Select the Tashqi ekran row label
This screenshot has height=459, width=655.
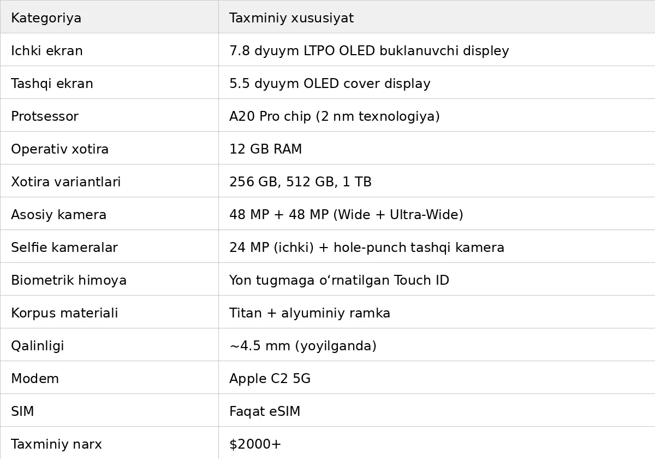point(52,84)
